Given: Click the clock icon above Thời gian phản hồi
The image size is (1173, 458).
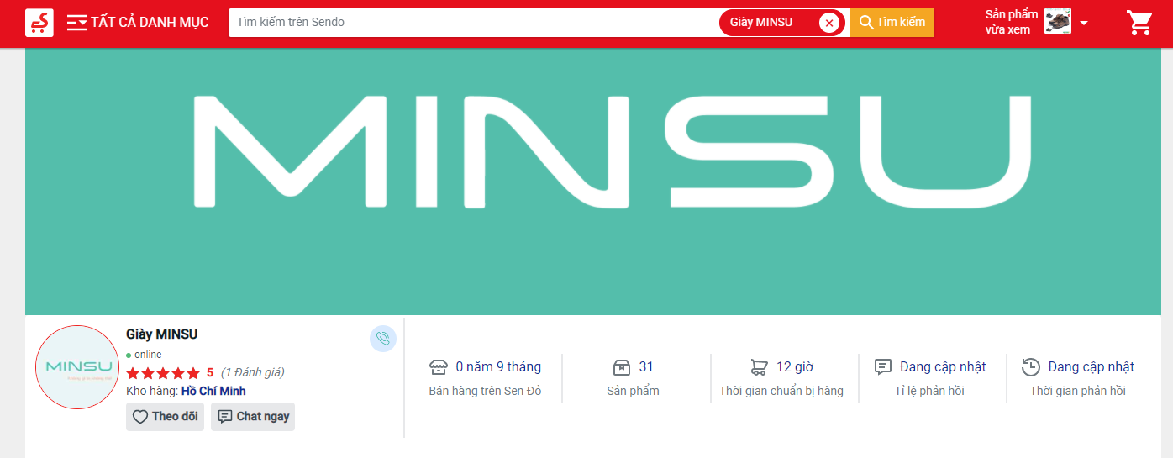Looking at the screenshot, I should pos(1030,367).
